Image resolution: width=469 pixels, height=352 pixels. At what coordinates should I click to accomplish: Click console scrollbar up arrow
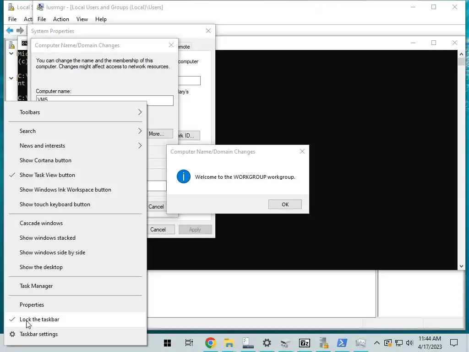coord(461,54)
